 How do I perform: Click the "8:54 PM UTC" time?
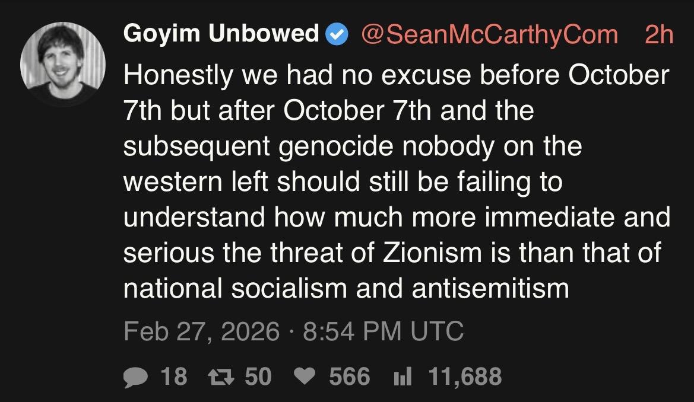tap(383, 331)
